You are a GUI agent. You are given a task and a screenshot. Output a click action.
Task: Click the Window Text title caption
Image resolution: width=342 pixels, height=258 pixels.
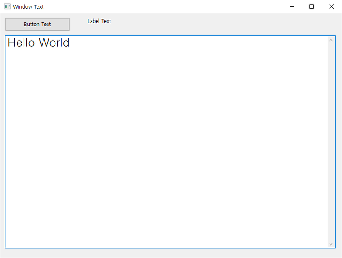(28, 7)
